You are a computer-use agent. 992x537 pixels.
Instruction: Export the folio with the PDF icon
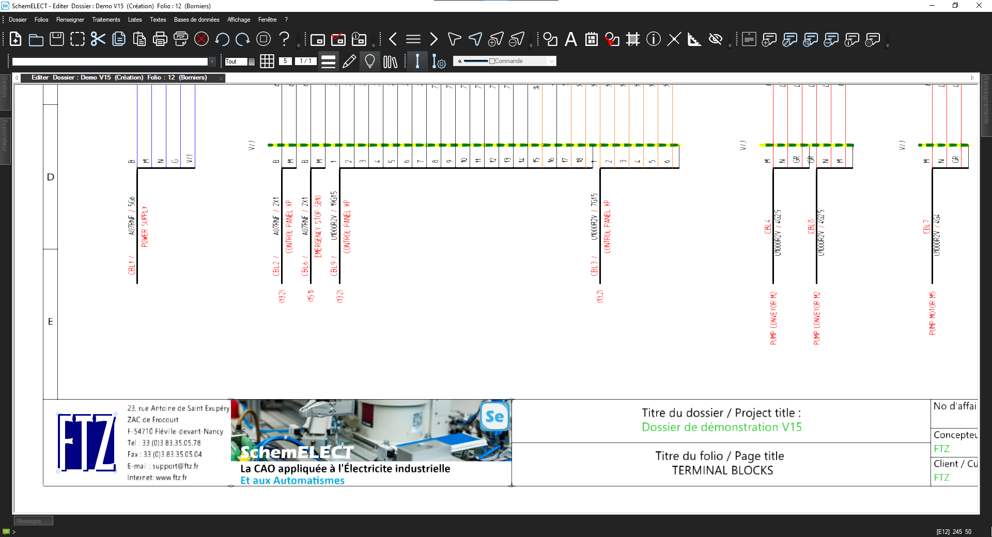point(180,39)
